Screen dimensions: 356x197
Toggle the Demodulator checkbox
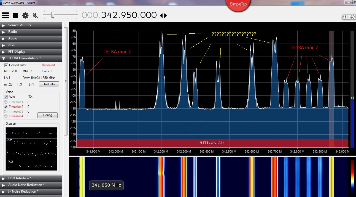6,65
